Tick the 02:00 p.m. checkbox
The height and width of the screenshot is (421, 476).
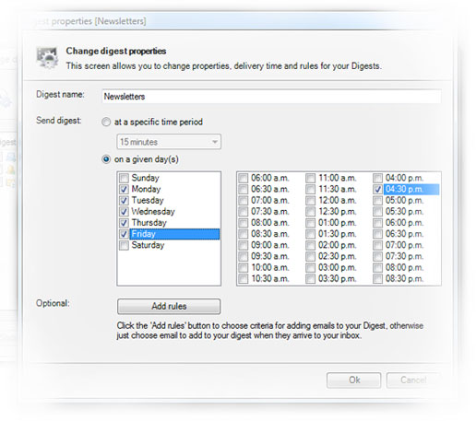click(311, 245)
